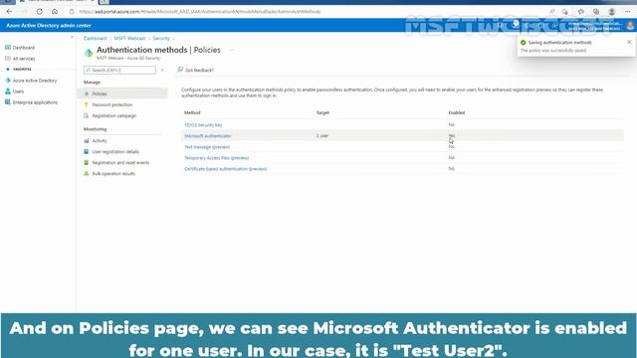This screenshot has width=637, height=358.
Task: Click the Policies gear icon
Action: click(87, 93)
